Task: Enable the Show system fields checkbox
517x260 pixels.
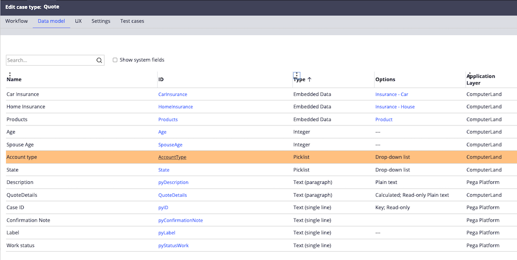Action: 115,60
